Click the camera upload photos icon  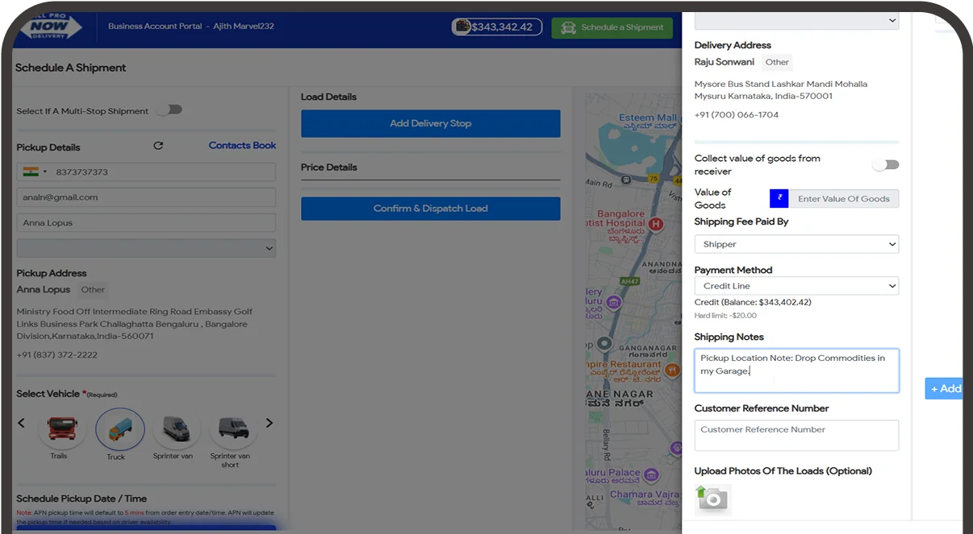click(712, 499)
